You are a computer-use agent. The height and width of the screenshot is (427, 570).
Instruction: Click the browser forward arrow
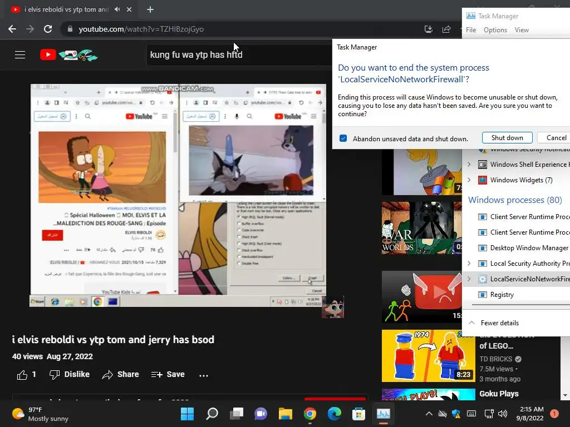click(30, 29)
